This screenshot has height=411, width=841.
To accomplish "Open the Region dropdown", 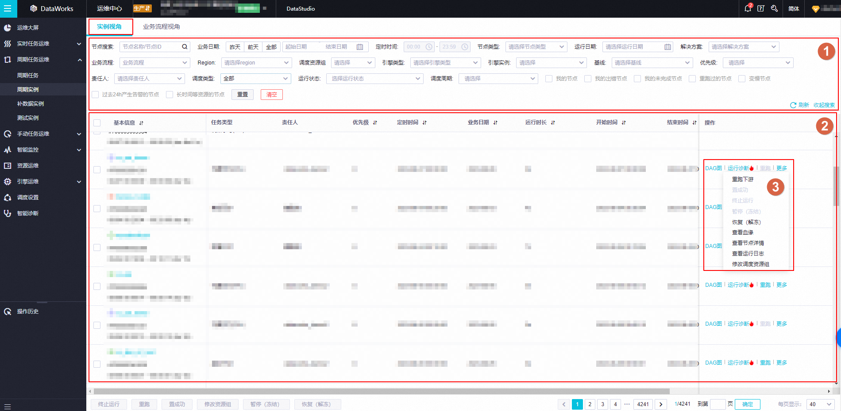I will [256, 63].
